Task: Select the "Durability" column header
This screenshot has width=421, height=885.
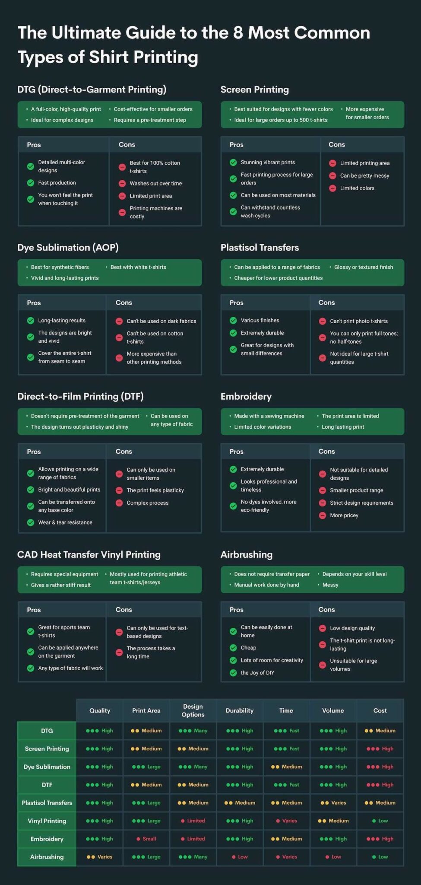Action: point(240,710)
